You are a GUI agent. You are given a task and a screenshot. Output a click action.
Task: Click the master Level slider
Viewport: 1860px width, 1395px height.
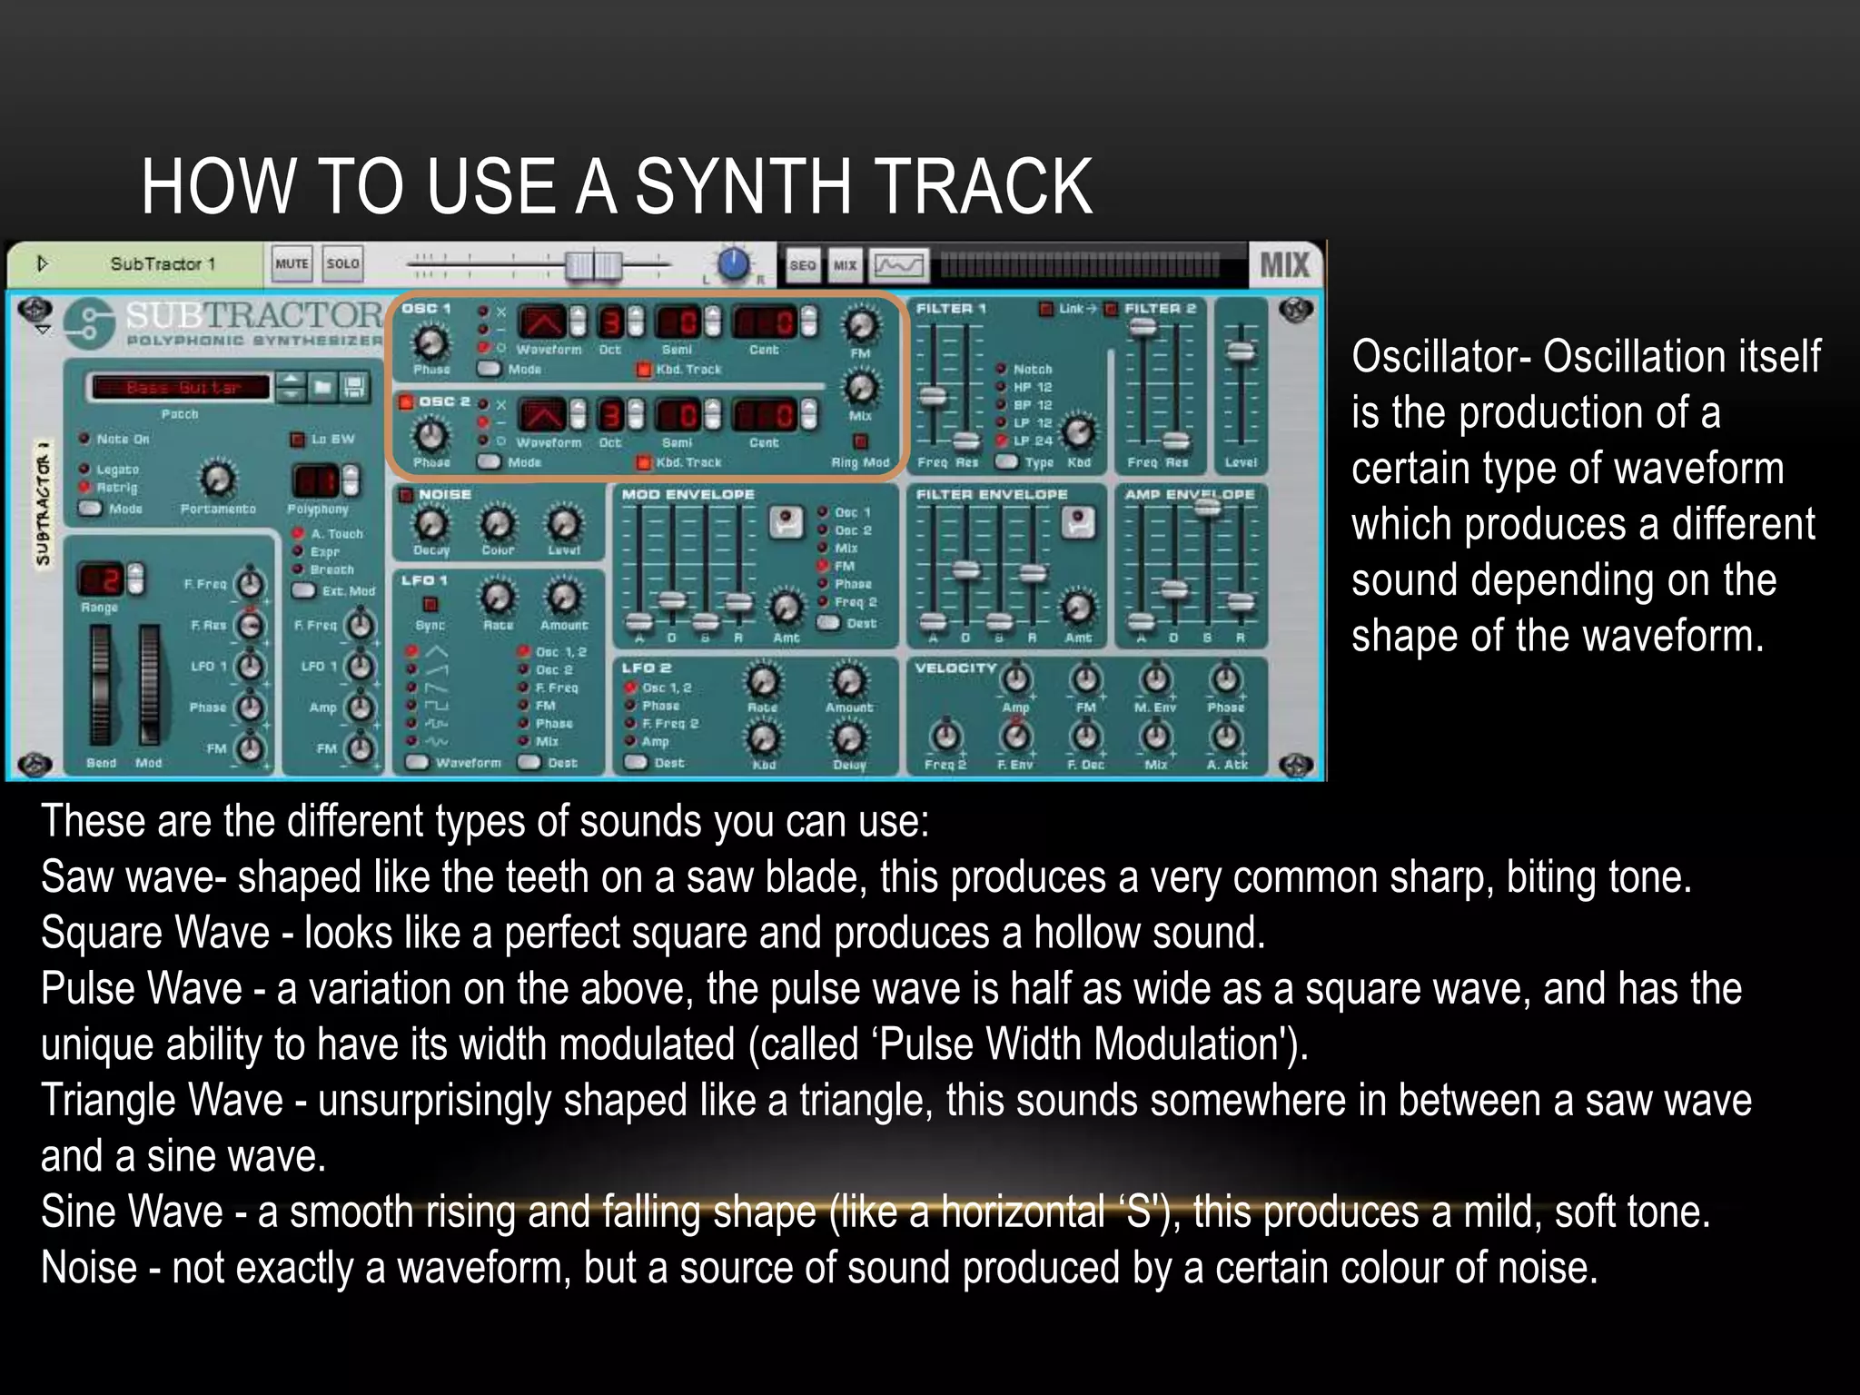[1241, 352]
